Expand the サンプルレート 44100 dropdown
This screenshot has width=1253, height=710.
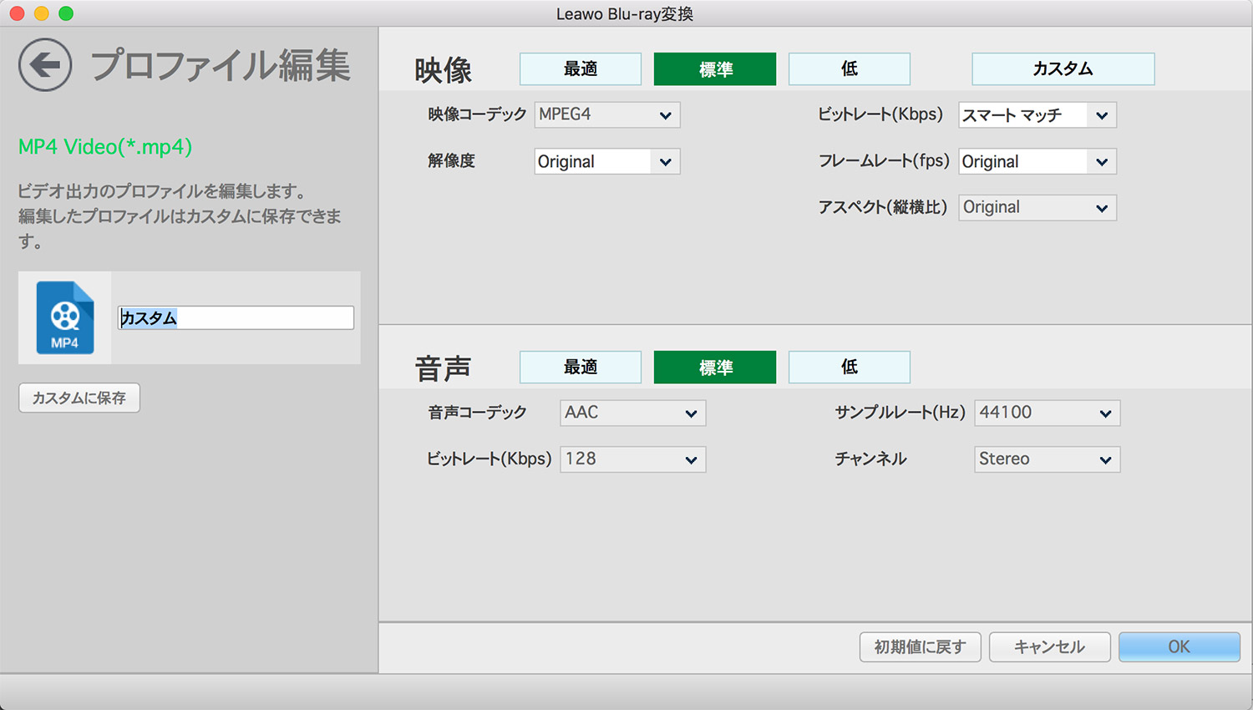click(1047, 413)
